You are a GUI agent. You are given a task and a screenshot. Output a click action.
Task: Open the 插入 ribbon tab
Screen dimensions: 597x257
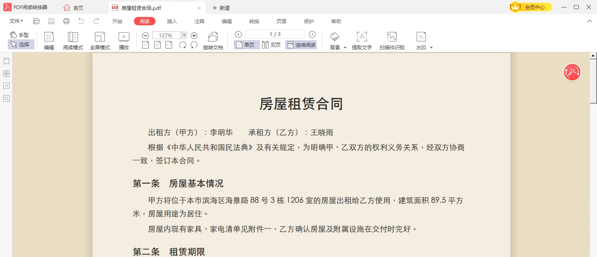(x=172, y=22)
